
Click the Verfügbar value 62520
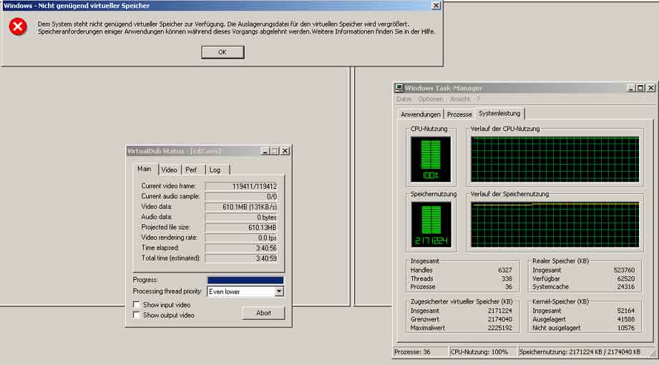626,279
